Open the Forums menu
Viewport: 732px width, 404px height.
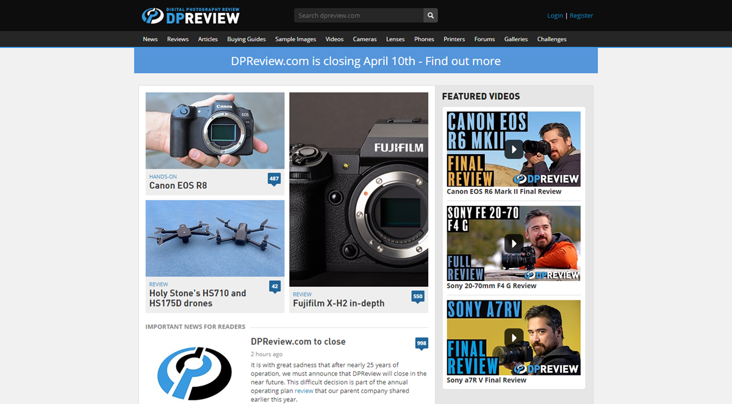(x=484, y=39)
